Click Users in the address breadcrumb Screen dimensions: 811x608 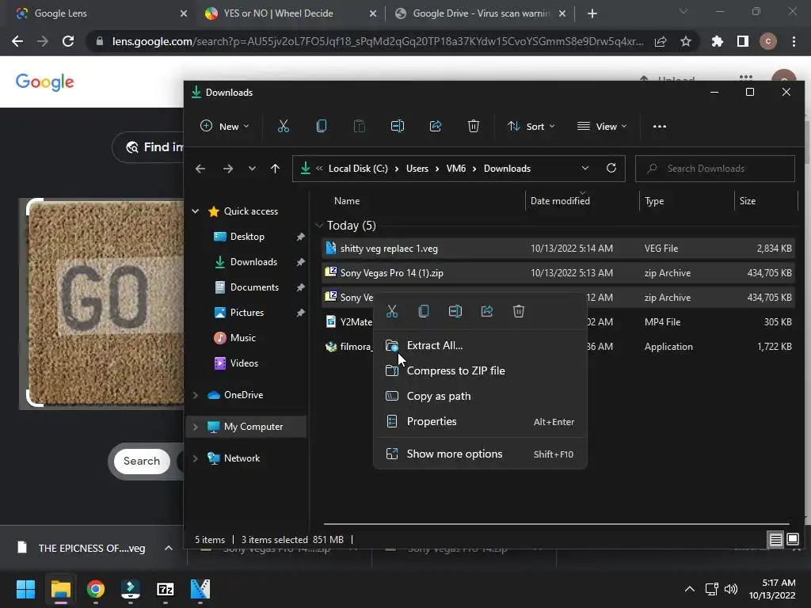[x=417, y=169]
